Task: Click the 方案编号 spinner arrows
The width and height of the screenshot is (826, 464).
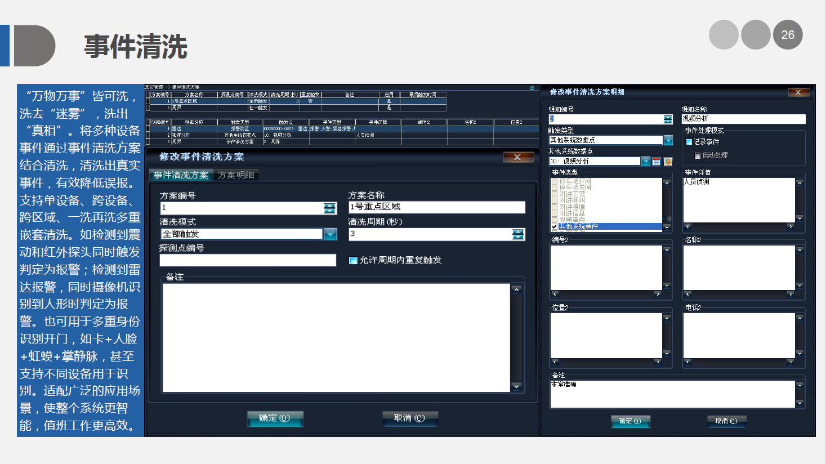Action: (x=329, y=208)
